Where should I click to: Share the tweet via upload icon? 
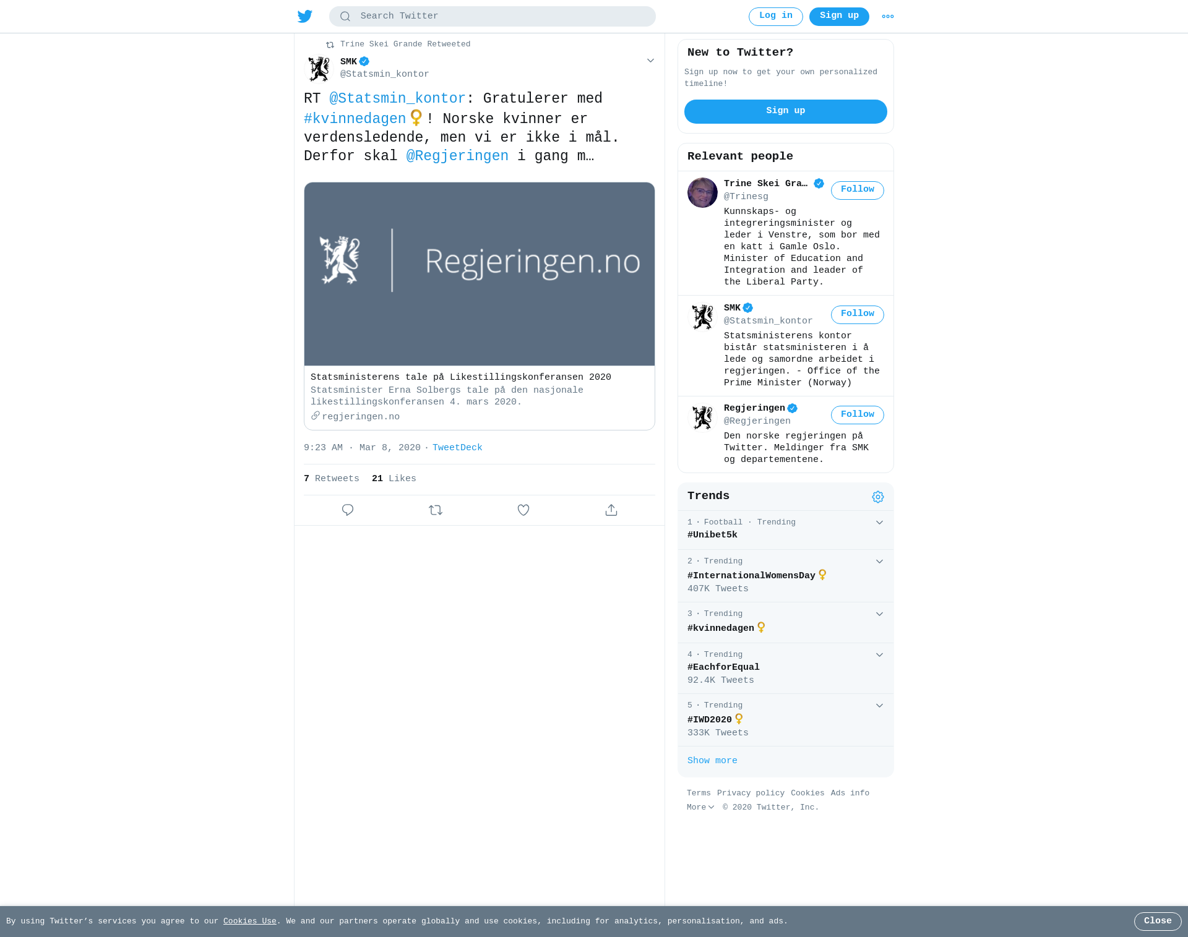(611, 510)
